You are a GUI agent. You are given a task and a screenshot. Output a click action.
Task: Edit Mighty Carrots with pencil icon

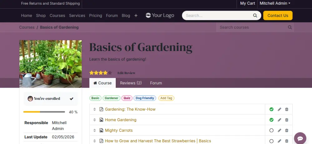(279, 130)
